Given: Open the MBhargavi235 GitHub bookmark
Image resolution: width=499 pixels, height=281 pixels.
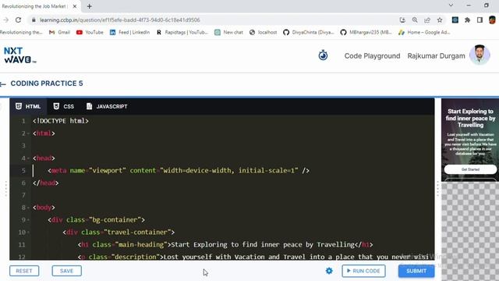Looking at the screenshot, I should point(366,32).
